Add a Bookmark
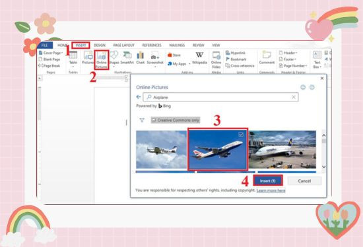The image size is (363, 247). (236, 59)
